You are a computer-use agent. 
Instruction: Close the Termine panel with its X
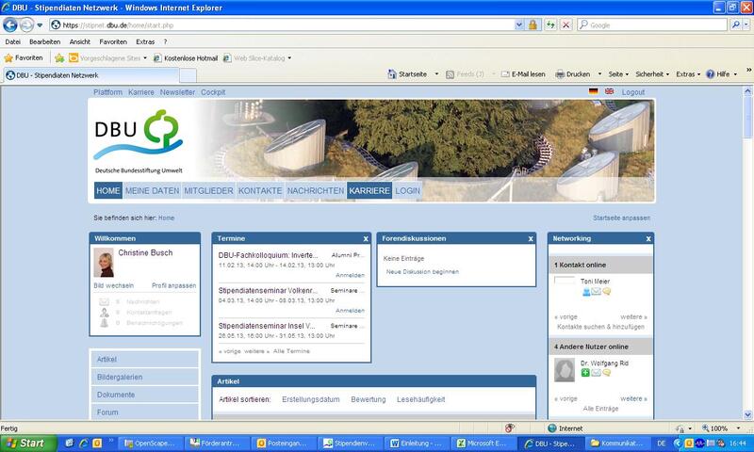pos(366,239)
